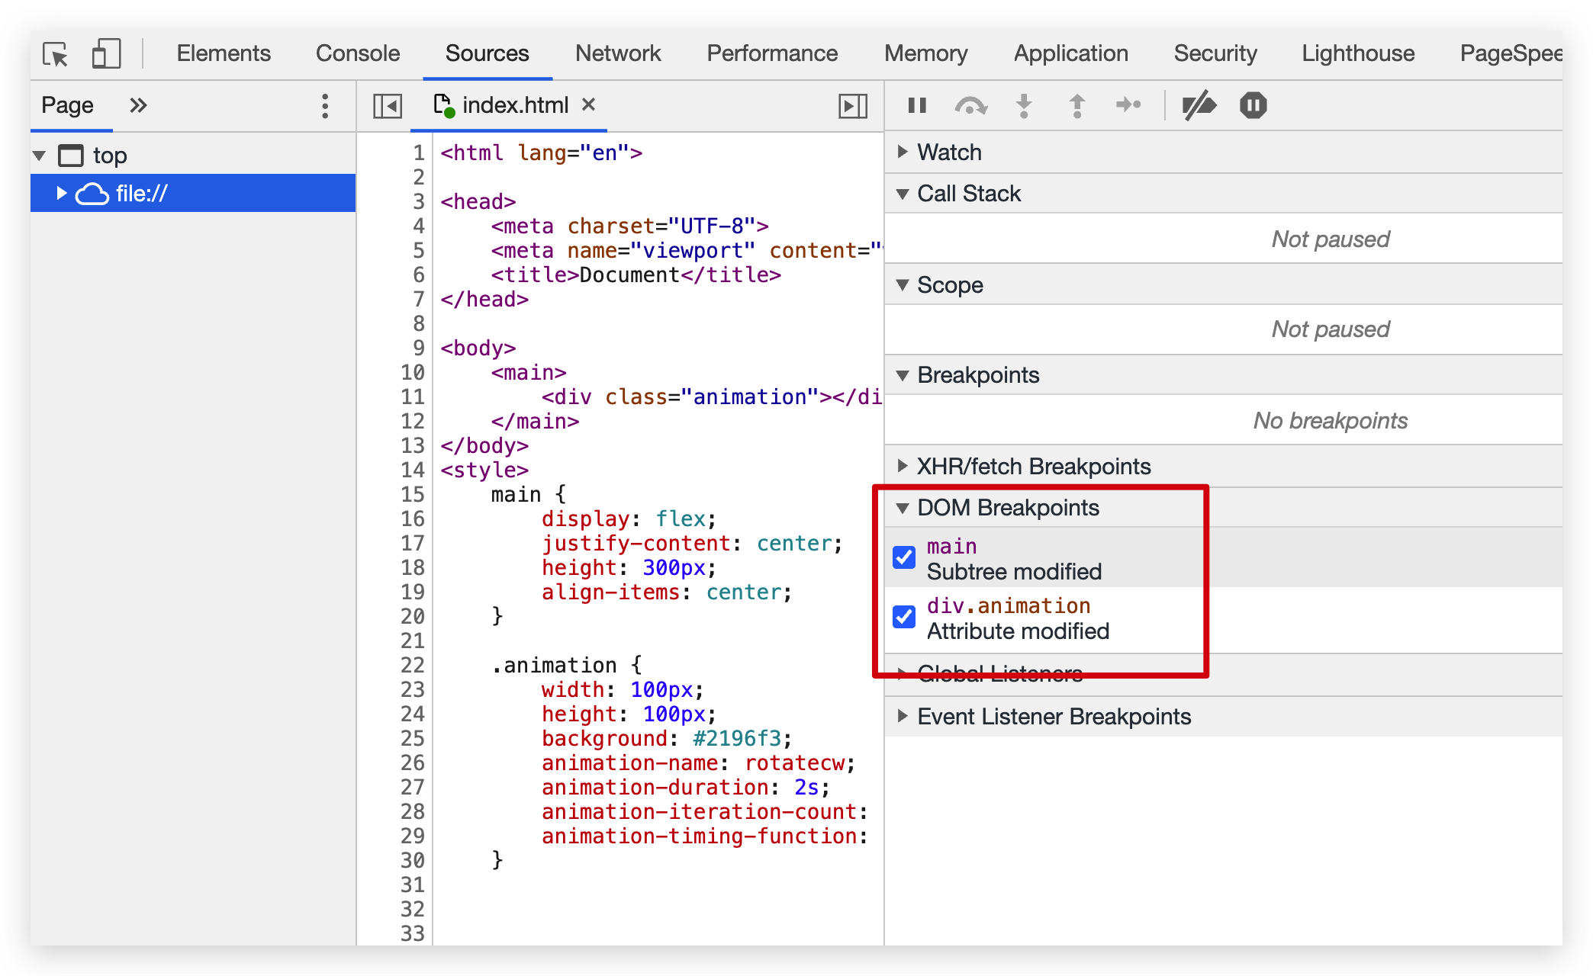
Task: Toggle the pause on exceptions icon
Action: tap(1253, 105)
